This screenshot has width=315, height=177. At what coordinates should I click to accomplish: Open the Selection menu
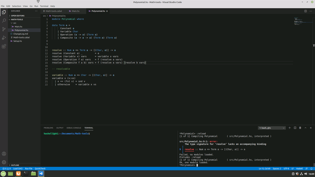(x=16, y=6)
